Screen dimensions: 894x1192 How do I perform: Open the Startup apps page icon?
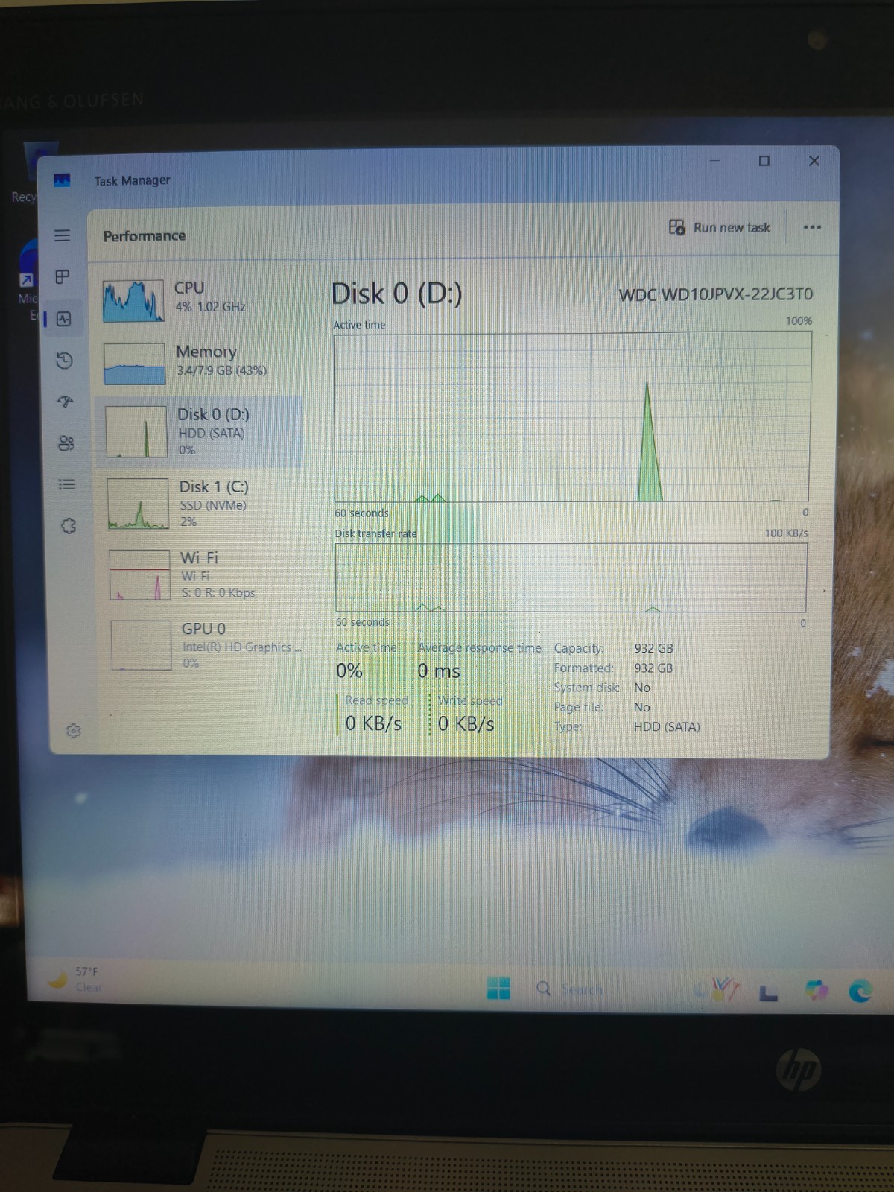(66, 402)
